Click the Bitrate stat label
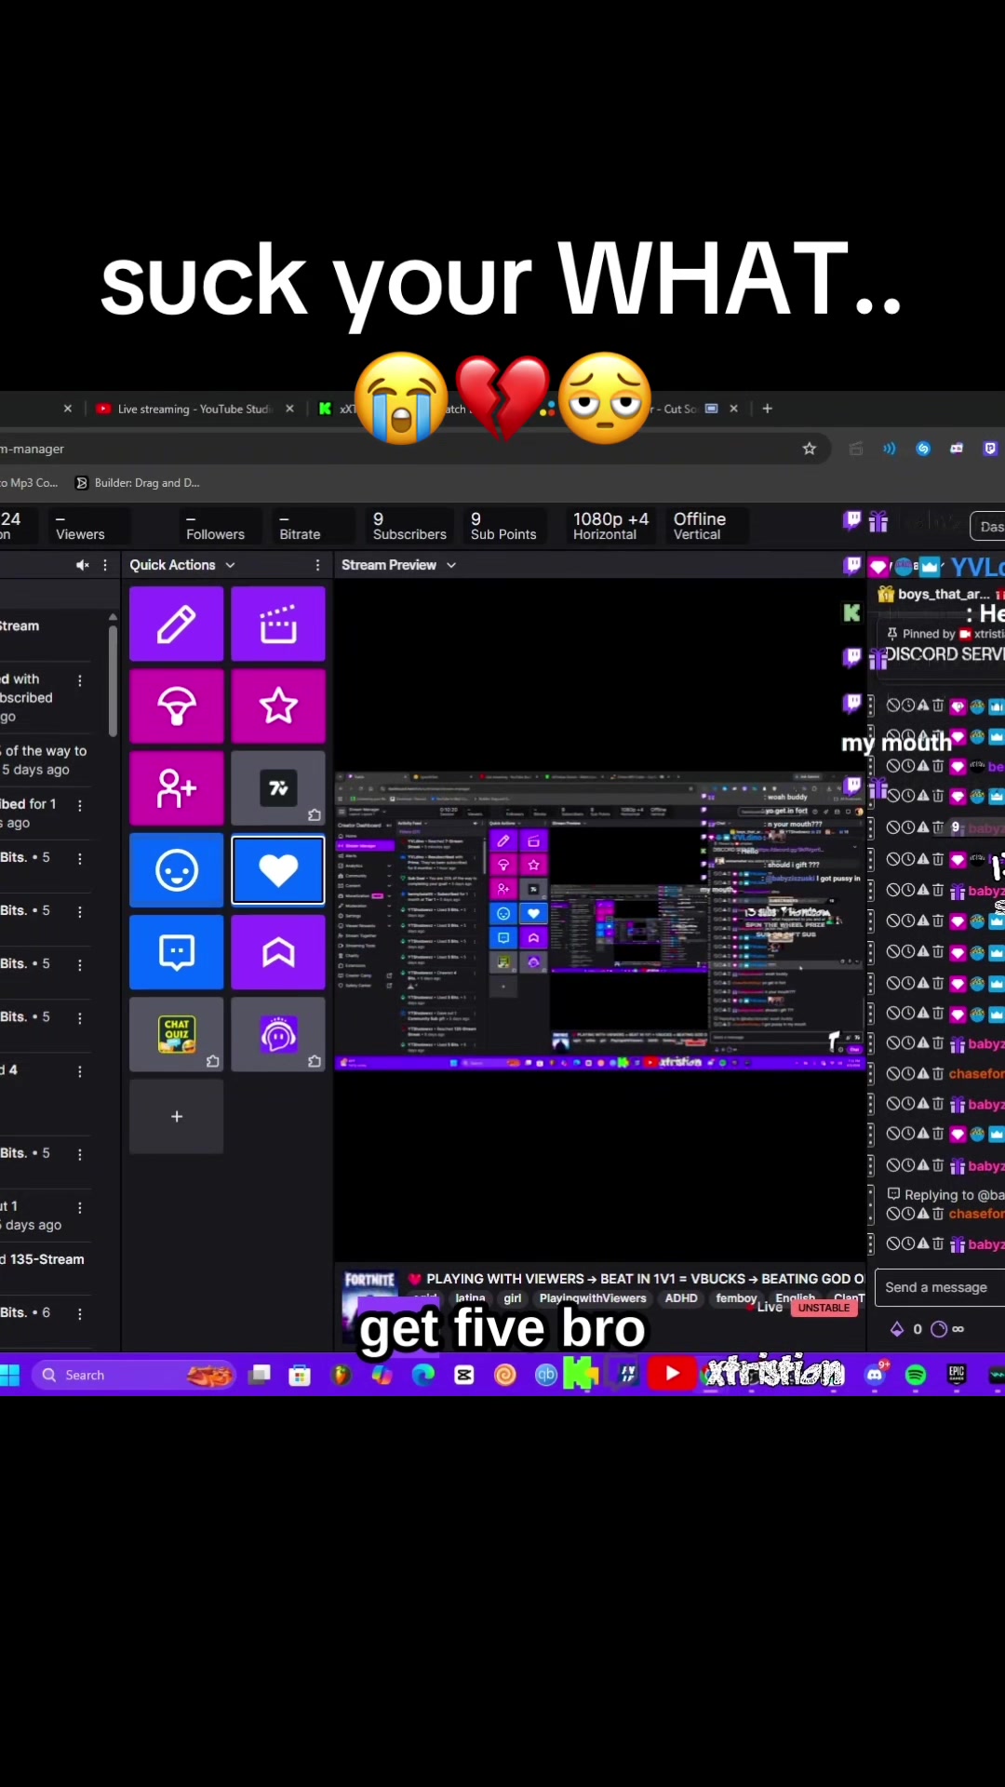1005x1787 pixels. click(x=300, y=534)
